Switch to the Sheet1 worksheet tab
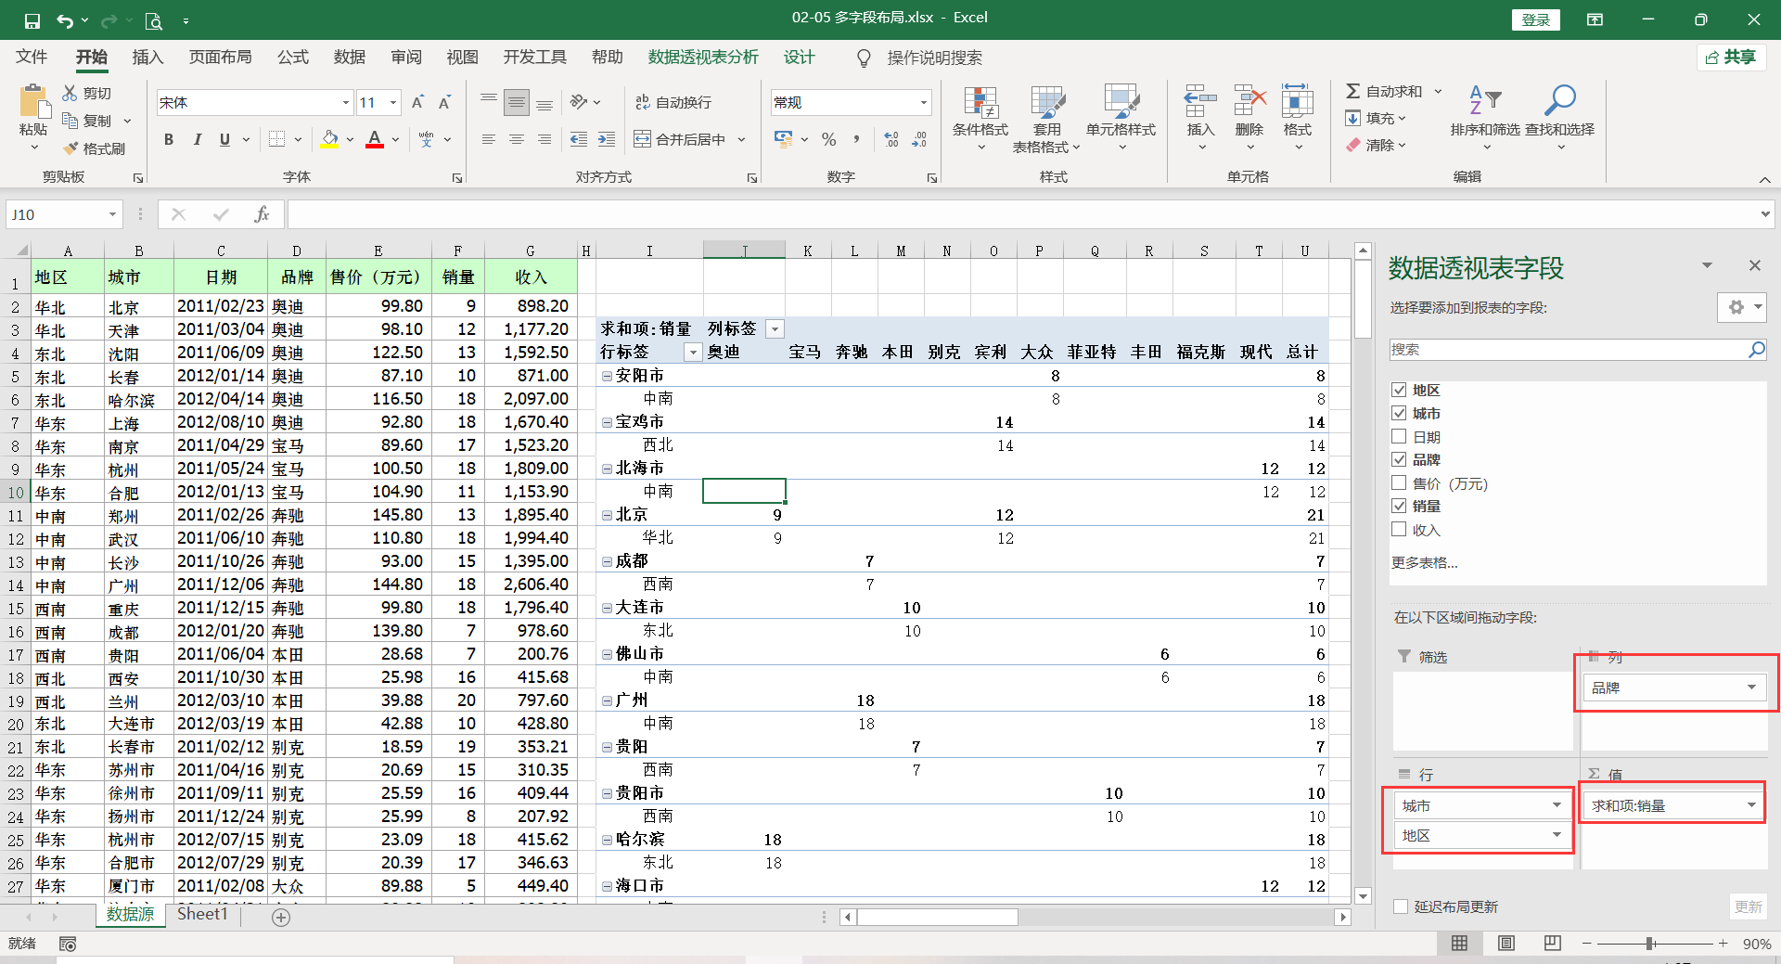The height and width of the screenshot is (964, 1781). (x=202, y=914)
